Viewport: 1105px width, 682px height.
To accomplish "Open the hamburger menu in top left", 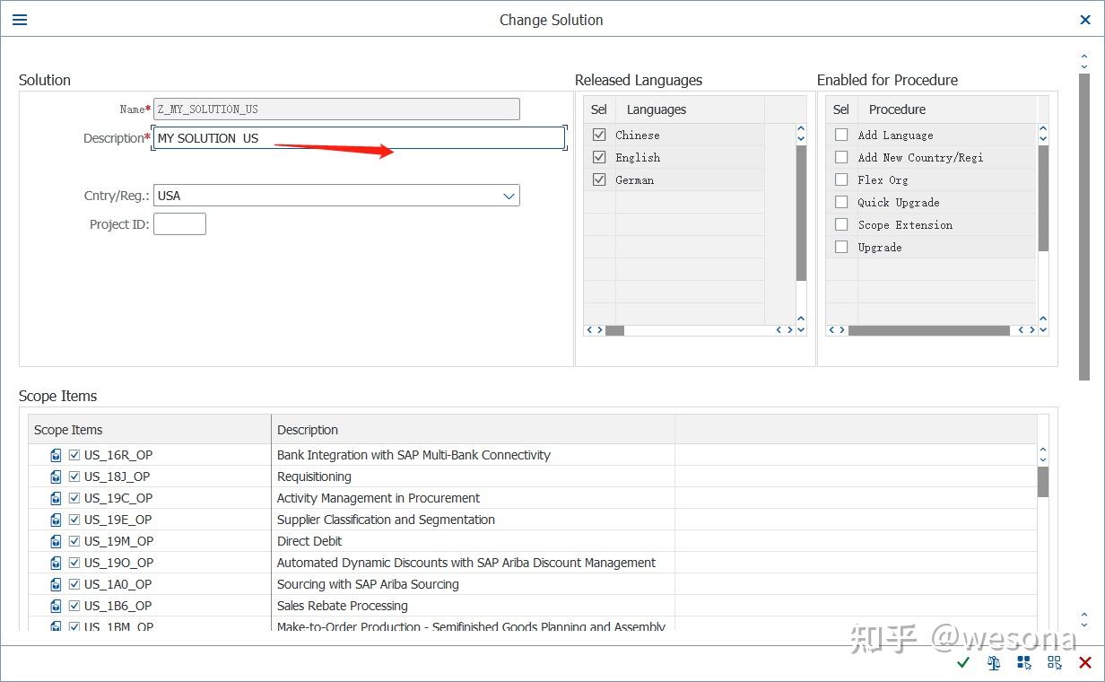I will pos(19,19).
